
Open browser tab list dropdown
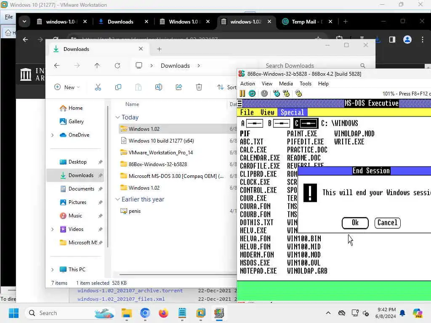click(x=24, y=21)
